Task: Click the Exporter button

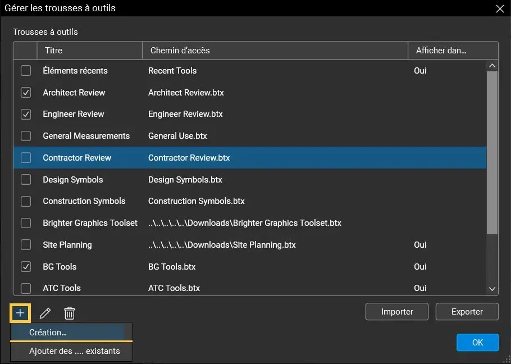Action: [467, 311]
